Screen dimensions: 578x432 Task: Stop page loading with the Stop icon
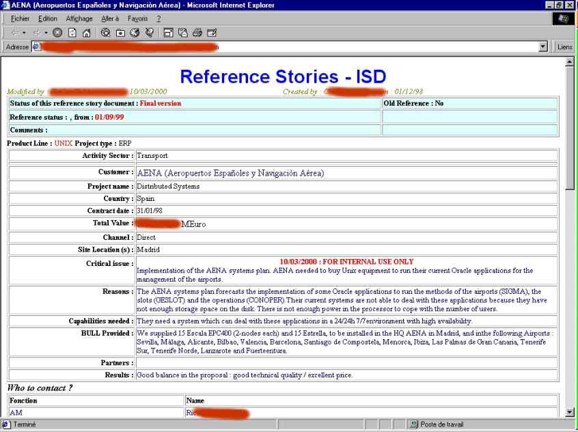(57, 33)
